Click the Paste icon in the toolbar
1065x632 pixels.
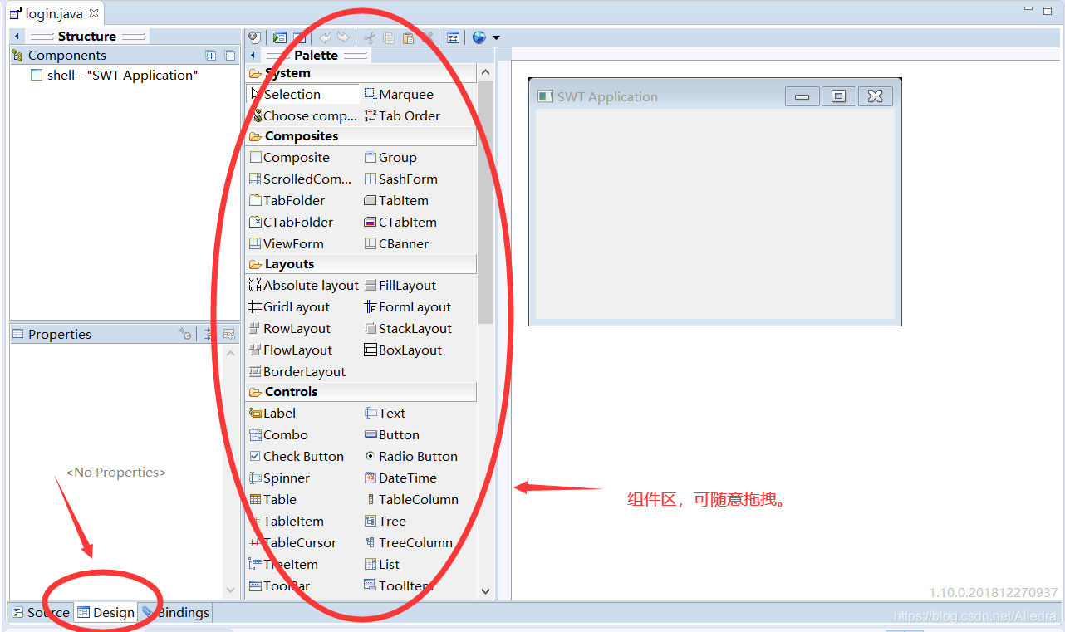click(x=407, y=37)
